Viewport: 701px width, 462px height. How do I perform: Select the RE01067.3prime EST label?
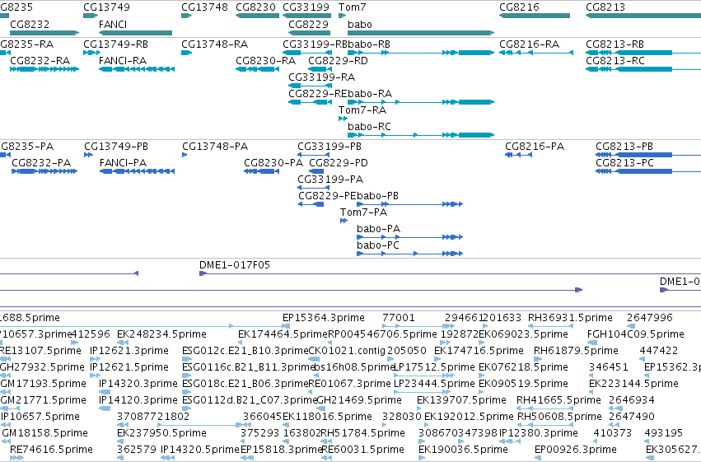(349, 385)
